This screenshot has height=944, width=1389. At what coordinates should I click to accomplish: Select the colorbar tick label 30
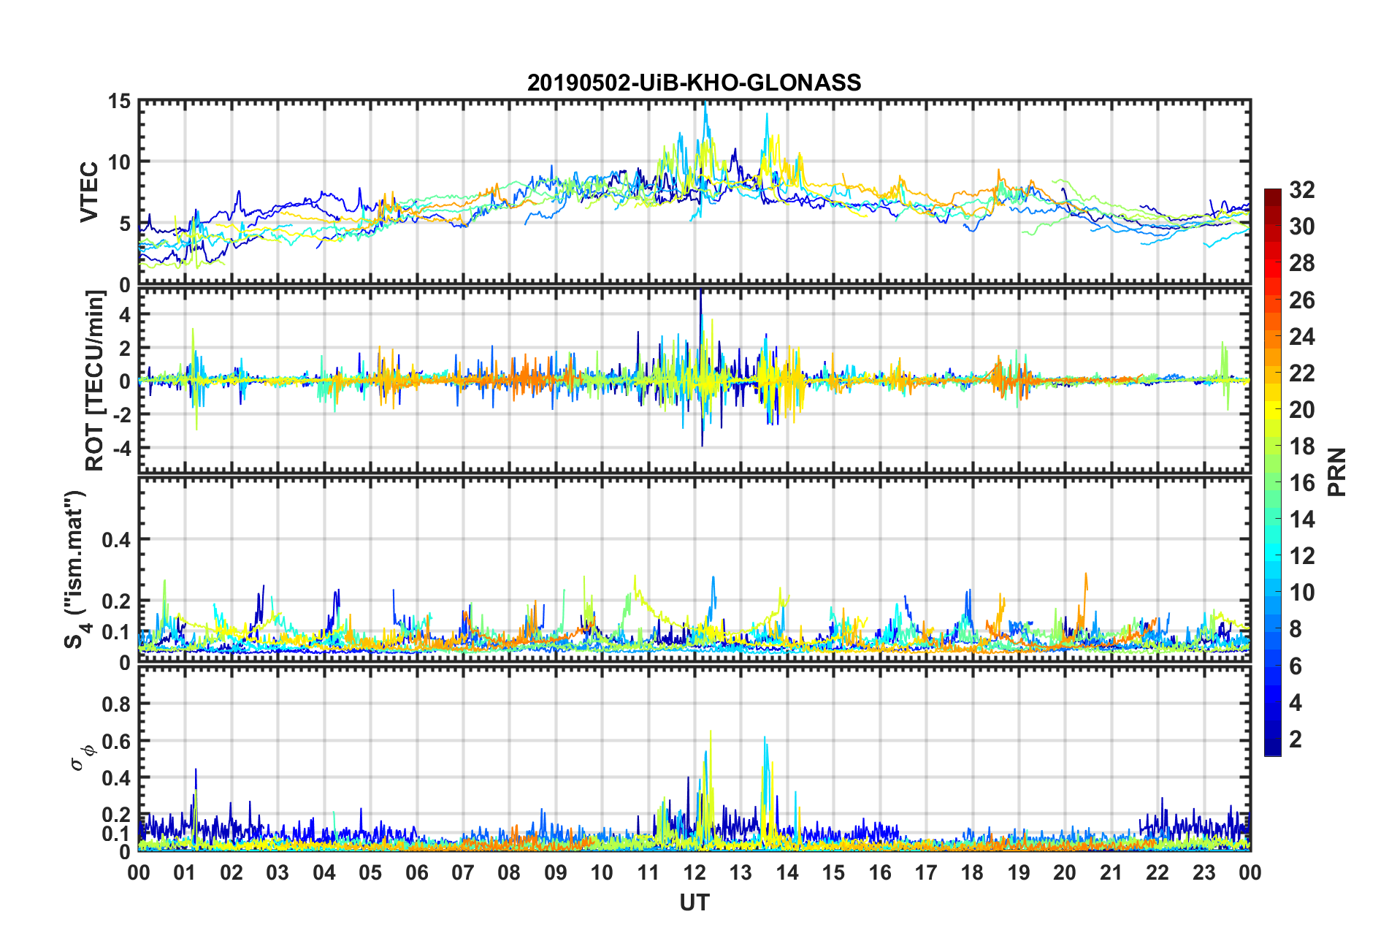(x=1302, y=227)
